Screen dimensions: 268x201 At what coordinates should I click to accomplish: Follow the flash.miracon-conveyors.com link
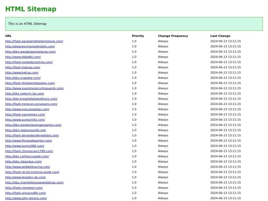(x=31, y=104)
